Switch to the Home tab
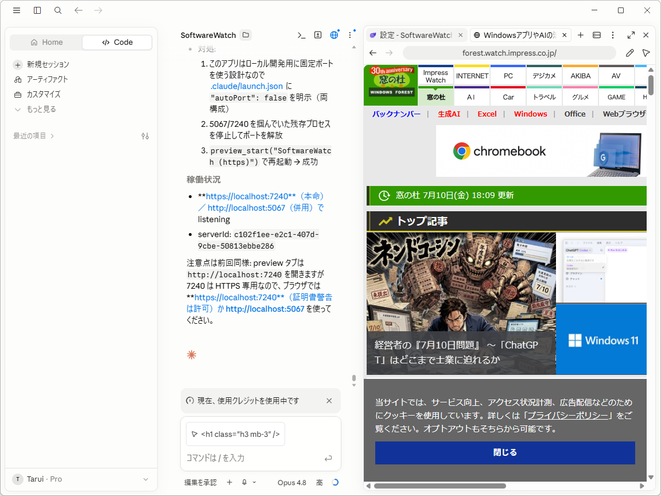The height and width of the screenshot is (496, 661). point(46,42)
